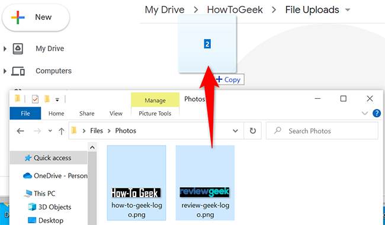Click the Explorer window folder icon in the title bar
The width and height of the screenshot is (385, 225).
[x=17, y=99]
